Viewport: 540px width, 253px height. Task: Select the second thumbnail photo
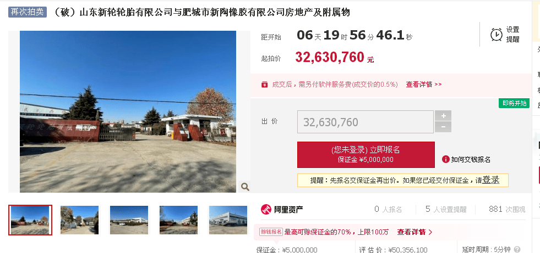click(80, 220)
